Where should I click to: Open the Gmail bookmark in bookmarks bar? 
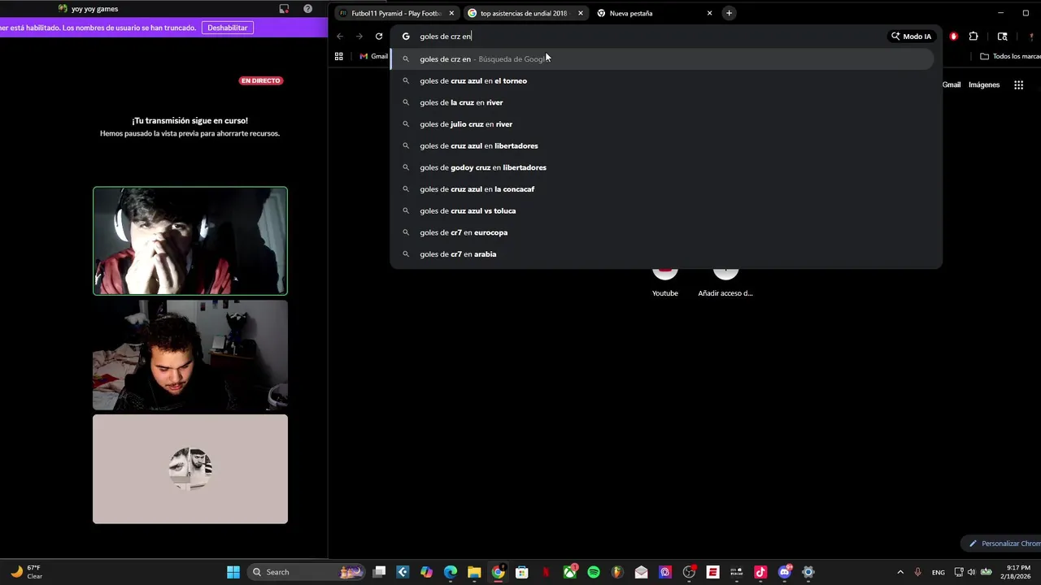click(374, 56)
